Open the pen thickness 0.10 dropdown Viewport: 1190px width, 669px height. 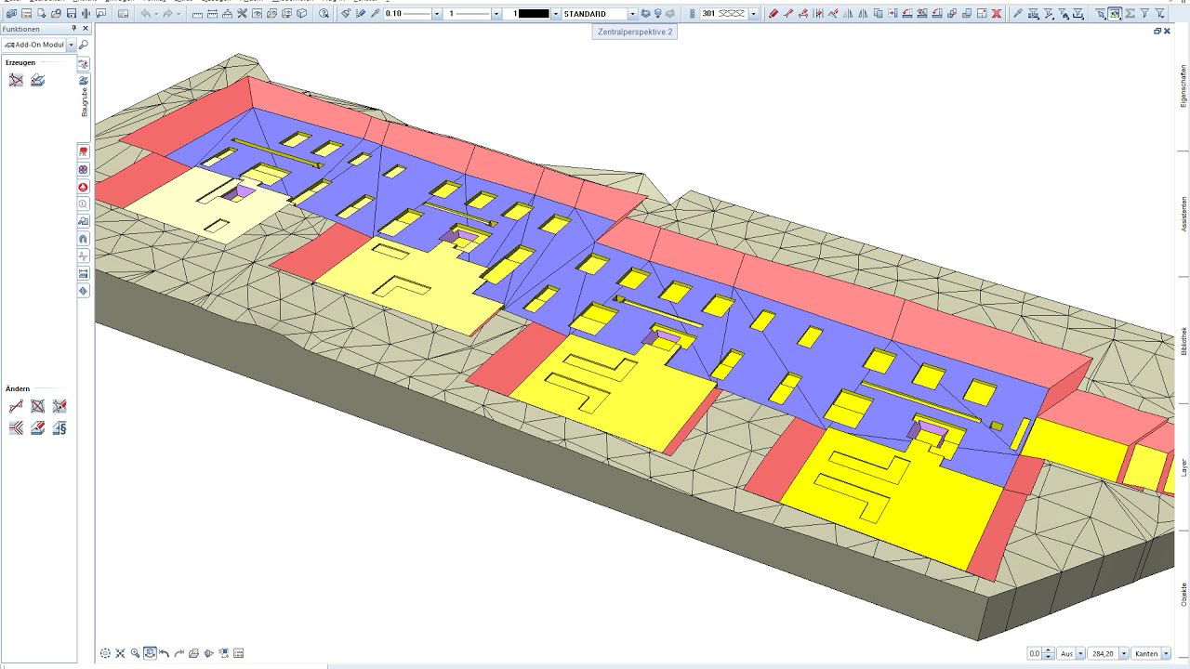point(436,14)
